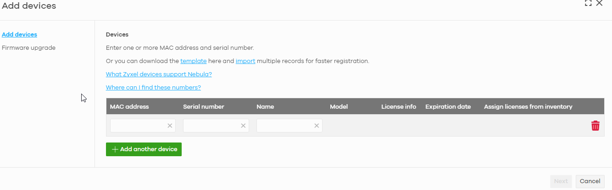Open 'What Zyxel devices support Nebula?' link
This screenshot has height=190, width=612.
pos(159,74)
